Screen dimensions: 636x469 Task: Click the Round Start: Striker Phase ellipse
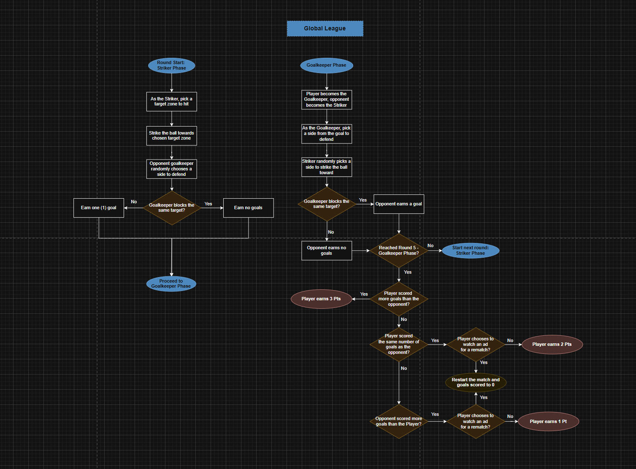click(171, 65)
